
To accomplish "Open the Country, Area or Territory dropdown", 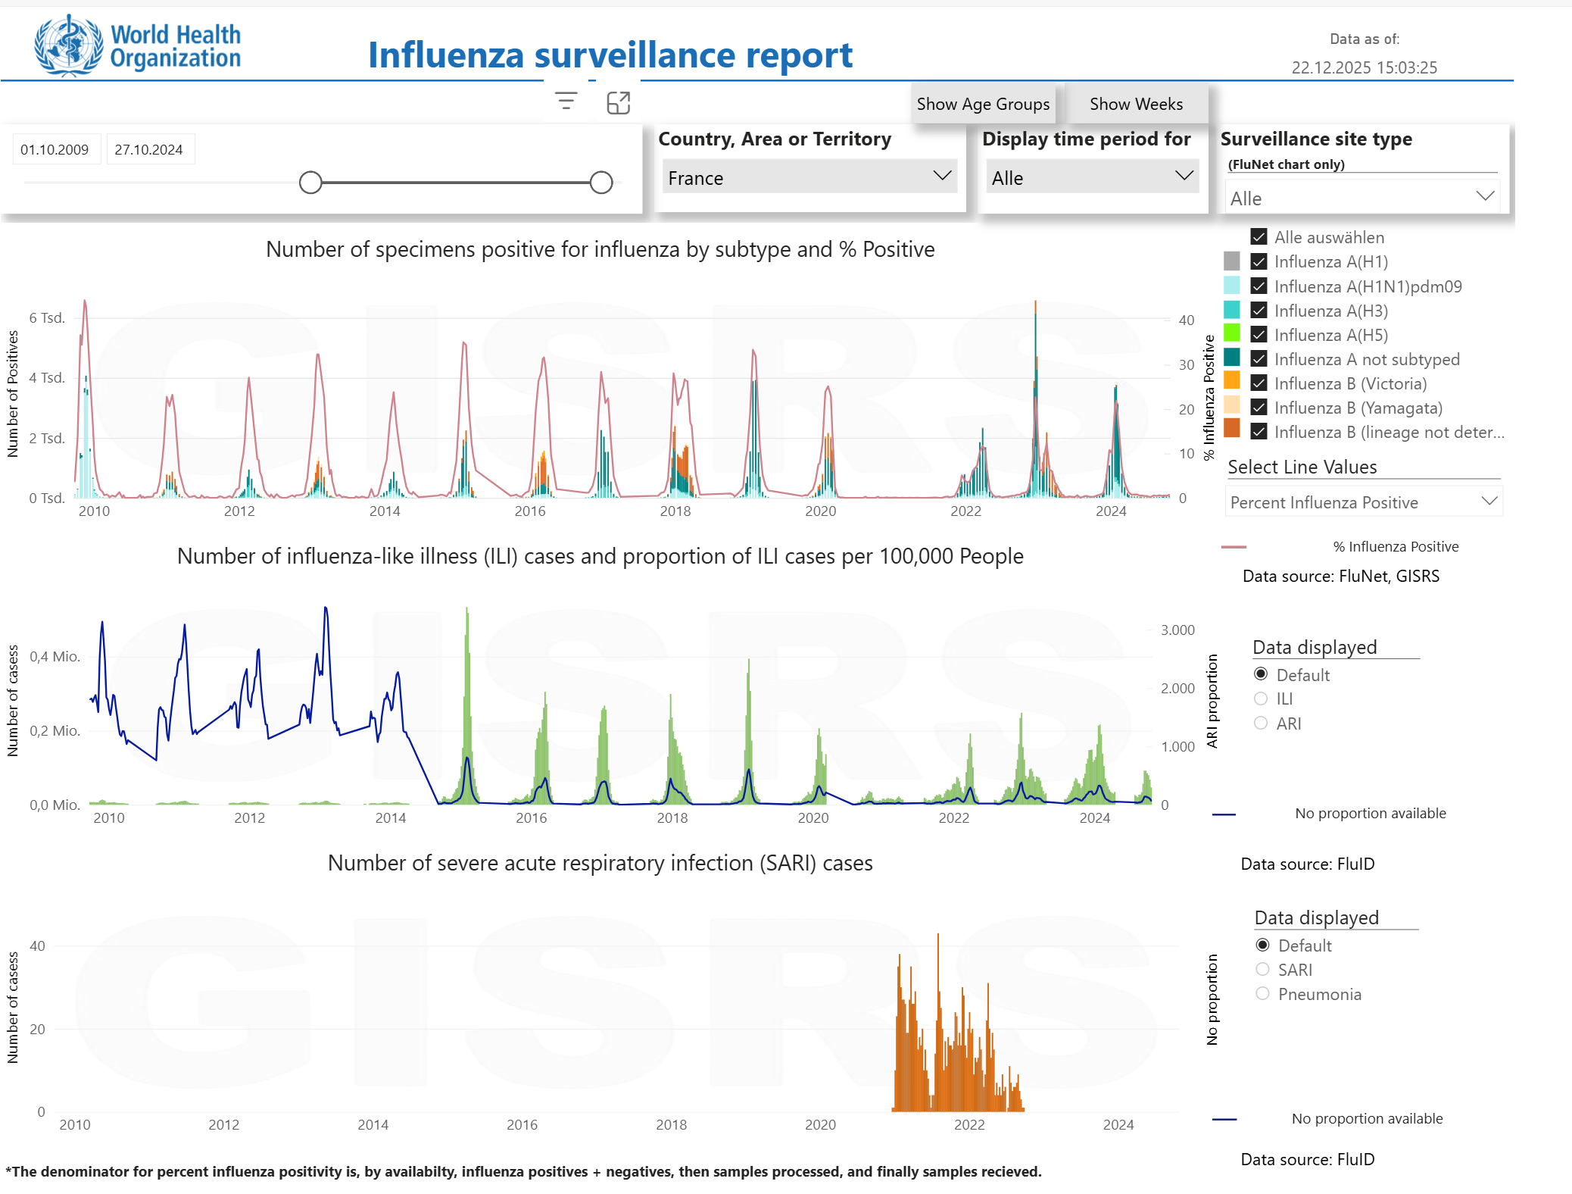I will 809,177.
